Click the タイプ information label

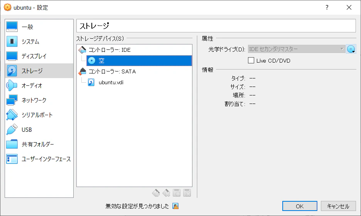(x=238, y=78)
